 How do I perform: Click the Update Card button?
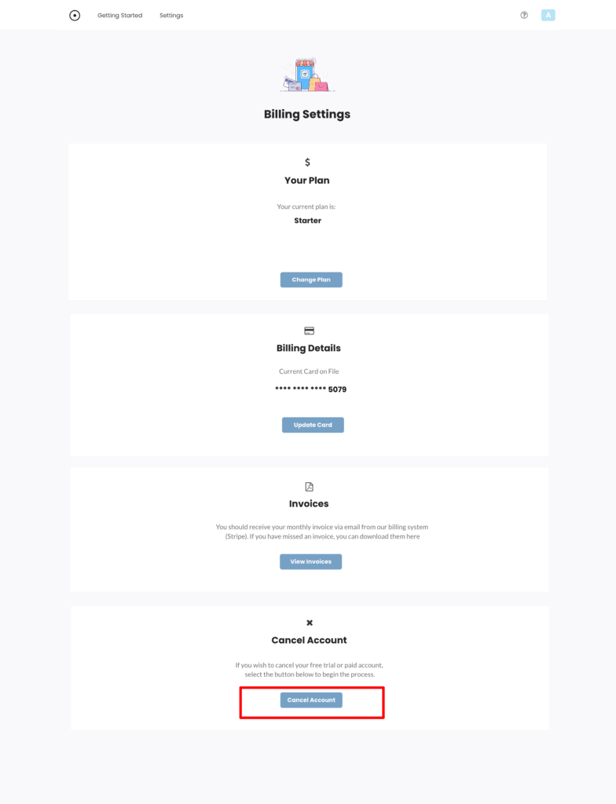click(x=313, y=425)
